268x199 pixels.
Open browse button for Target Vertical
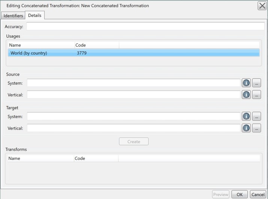[x=256, y=128]
